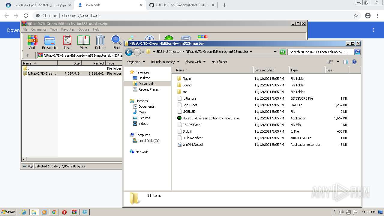Viewport: 384px width, 216px height.
Task: Refresh the Explorer folder view
Action: pos(282,52)
